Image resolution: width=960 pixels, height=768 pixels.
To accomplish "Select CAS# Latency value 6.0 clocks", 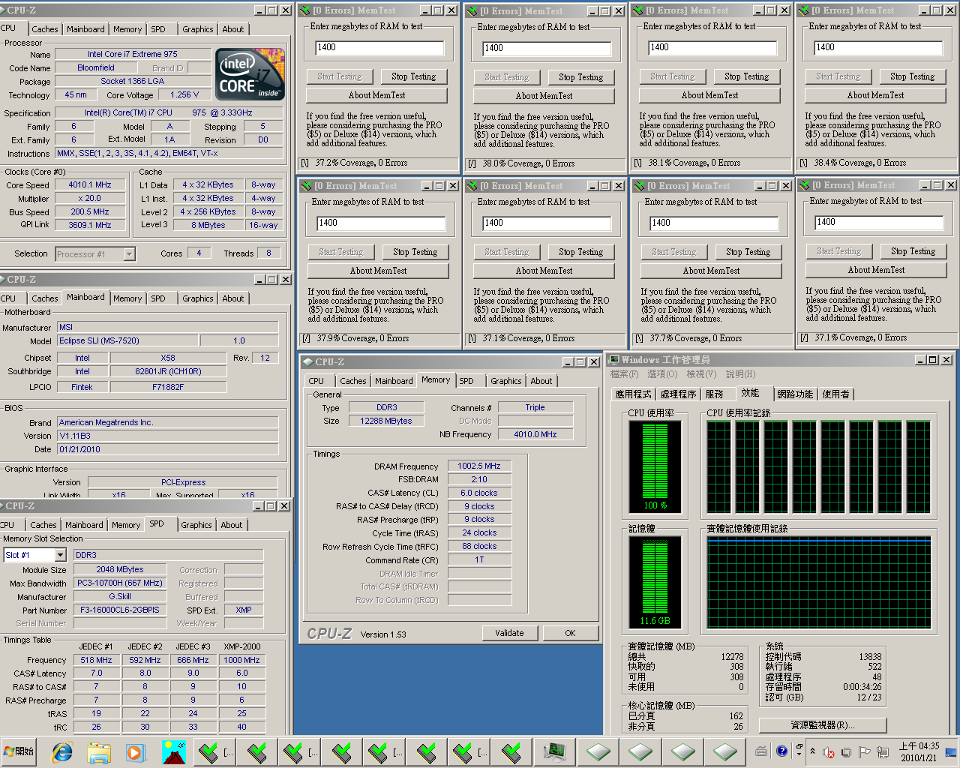I will click(x=479, y=493).
